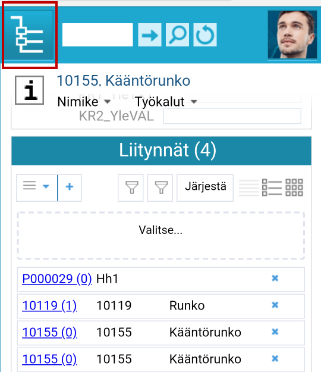The image size is (321, 372).
Task: Expand the hamburger list menu dropdown
Action: (x=37, y=188)
